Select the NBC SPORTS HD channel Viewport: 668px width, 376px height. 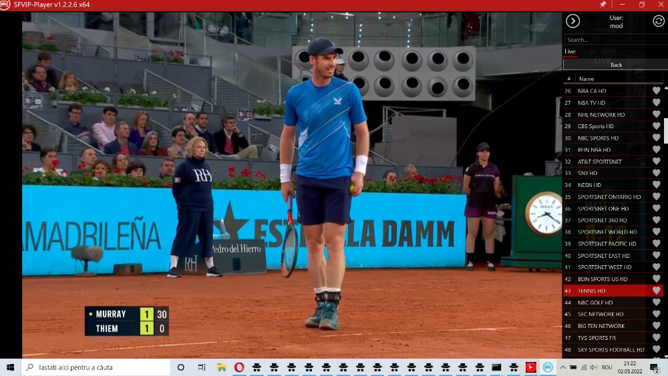613,138
